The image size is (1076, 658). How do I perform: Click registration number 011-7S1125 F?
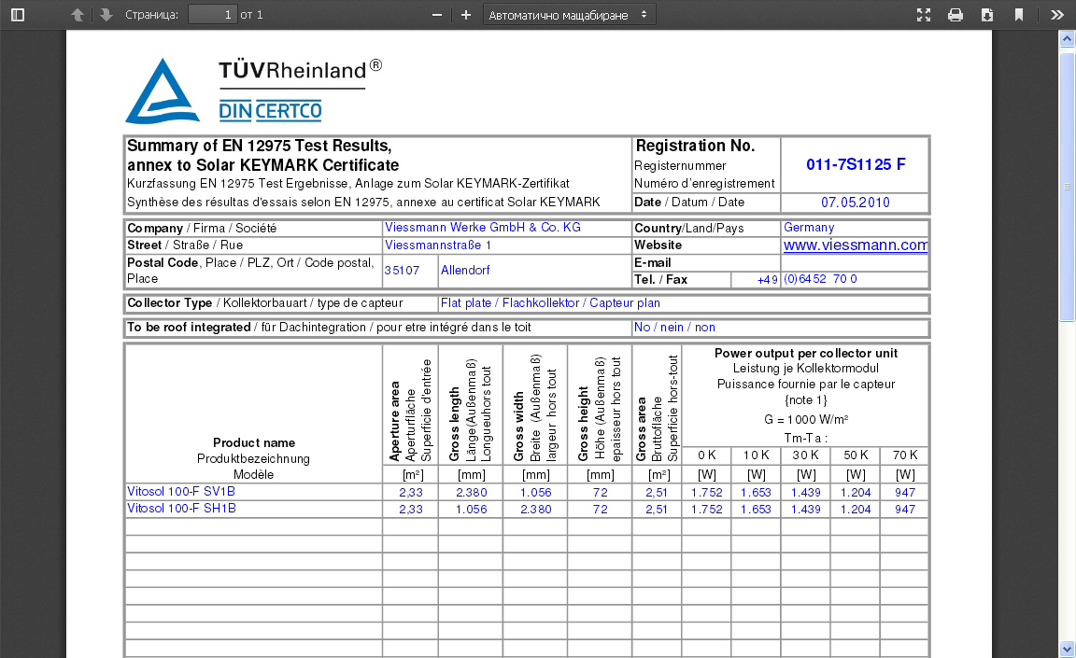click(x=856, y=164)
